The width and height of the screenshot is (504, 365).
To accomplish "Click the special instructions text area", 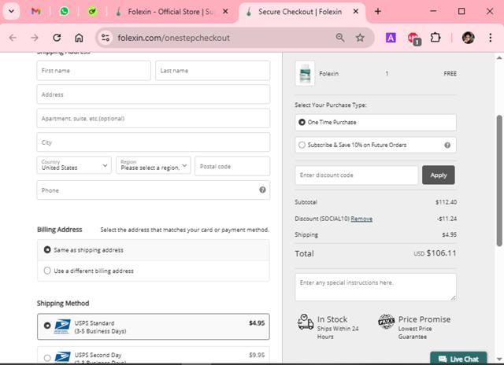I will point(376,287).
